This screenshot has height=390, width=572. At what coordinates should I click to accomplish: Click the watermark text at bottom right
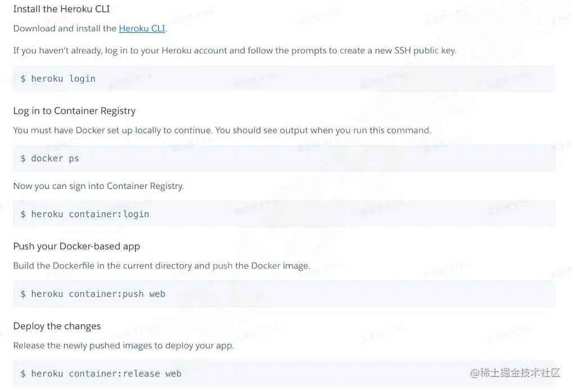(x=515, y=373)
